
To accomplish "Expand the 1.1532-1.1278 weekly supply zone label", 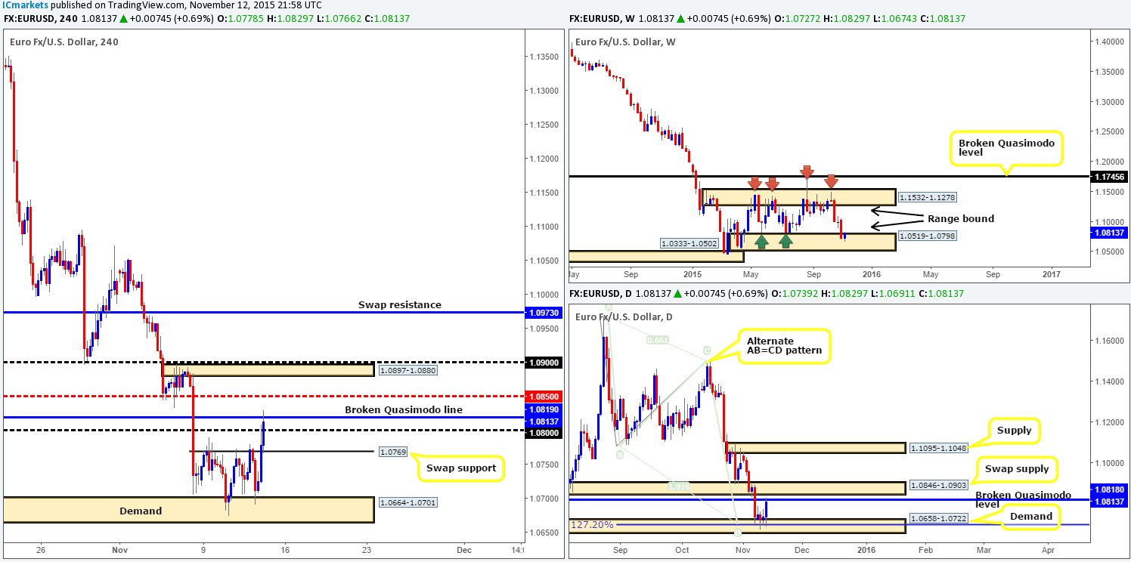I will (x=926, y=196).
